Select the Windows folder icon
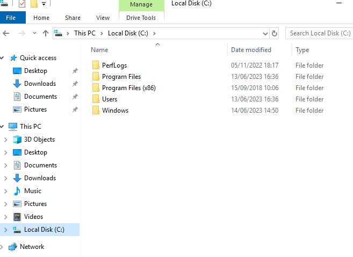The width and height of the screenshot is (353, 257). tap(96, 110)
